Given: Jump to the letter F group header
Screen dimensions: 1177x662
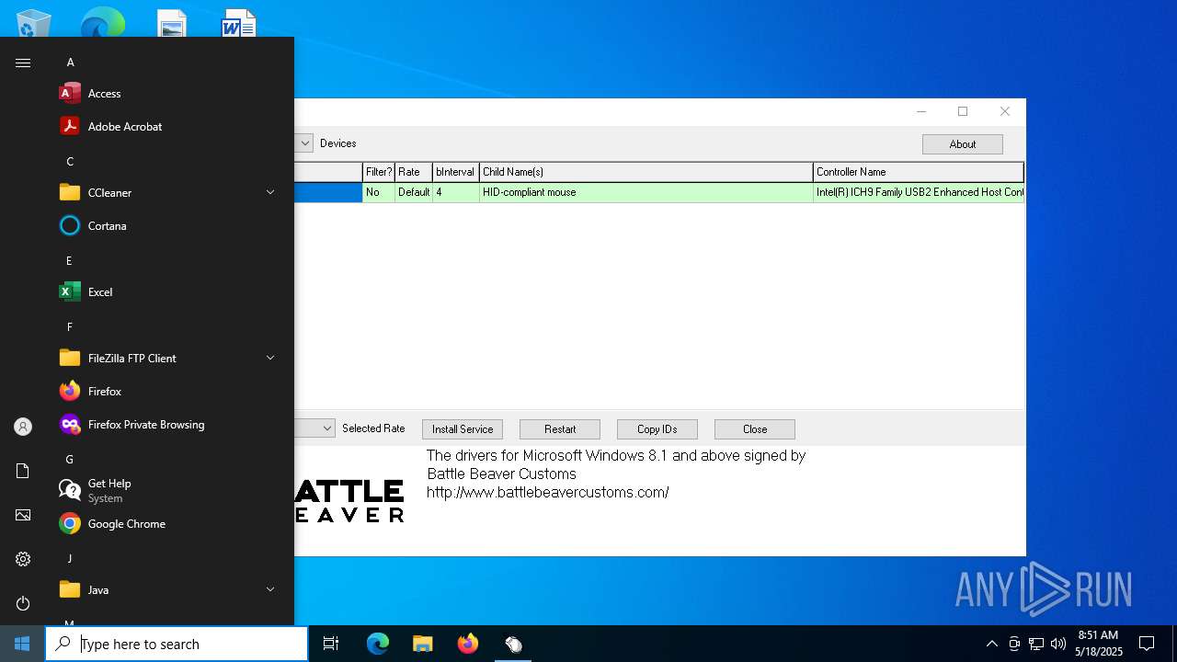Looking at the screenshot, I should tap(69, 327).
